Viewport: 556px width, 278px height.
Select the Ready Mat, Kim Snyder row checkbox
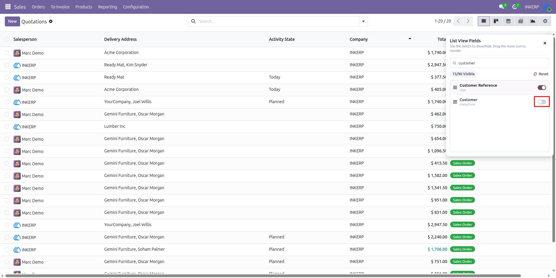coord(7,65)
